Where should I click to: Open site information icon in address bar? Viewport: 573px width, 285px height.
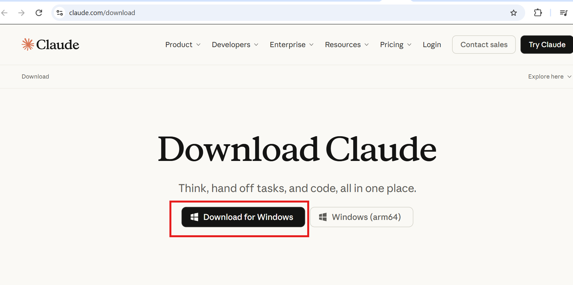pos(60,13)
